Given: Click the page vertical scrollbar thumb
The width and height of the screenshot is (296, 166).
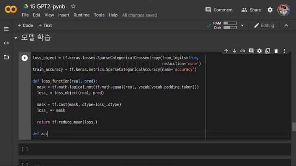Looking at the screenshot, I should [x=294, y=127].
